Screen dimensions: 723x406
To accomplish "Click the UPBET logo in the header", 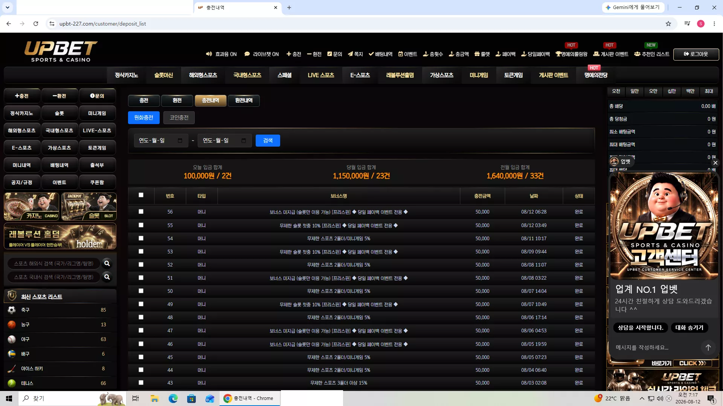I will click(61, 52).
